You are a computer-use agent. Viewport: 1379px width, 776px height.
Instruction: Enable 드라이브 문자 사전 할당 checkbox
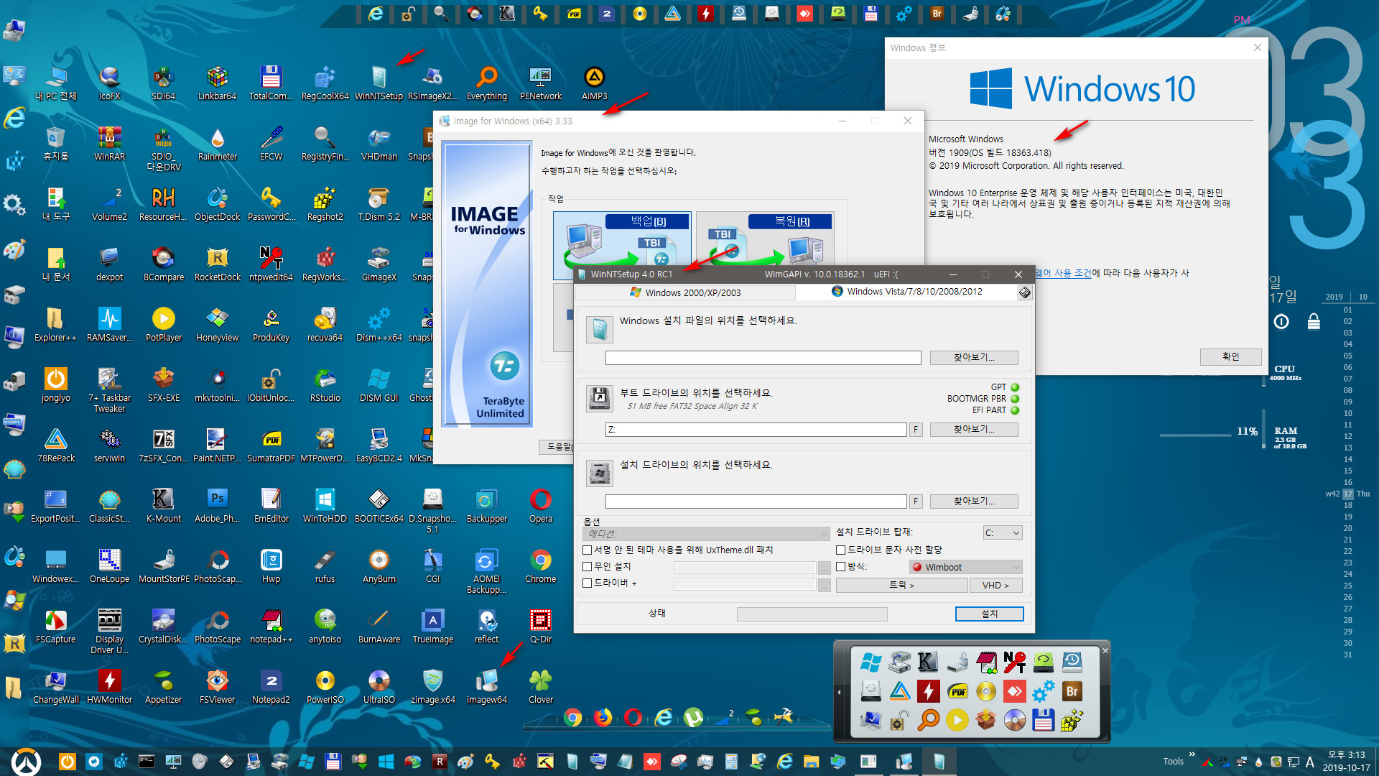840,550
